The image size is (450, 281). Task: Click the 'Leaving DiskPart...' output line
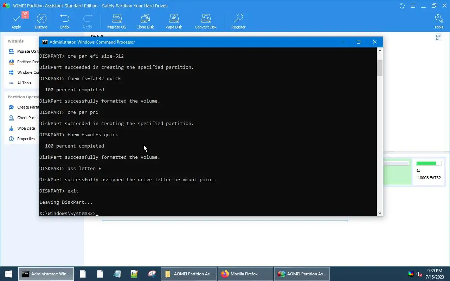[66, 202]
